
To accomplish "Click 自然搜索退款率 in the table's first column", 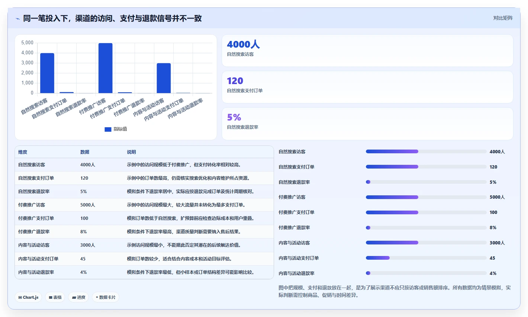I will [x=34, y=191].
